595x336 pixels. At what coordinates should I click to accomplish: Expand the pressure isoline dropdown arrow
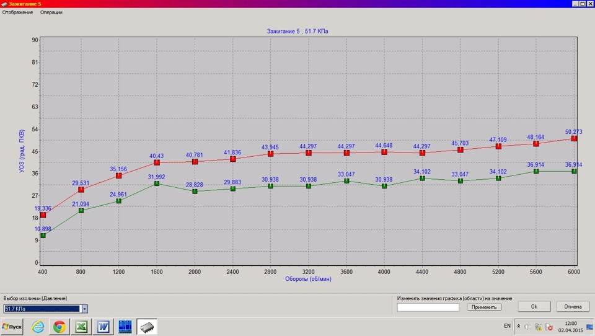pyautogui.click(x=85, y=309)
